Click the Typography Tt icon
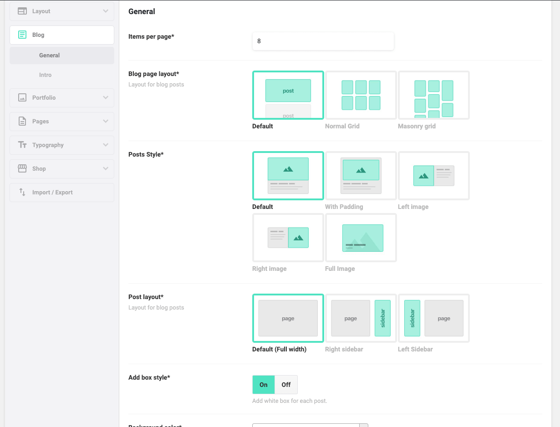The height and width of the screenshot is (427, 560). 22,145
